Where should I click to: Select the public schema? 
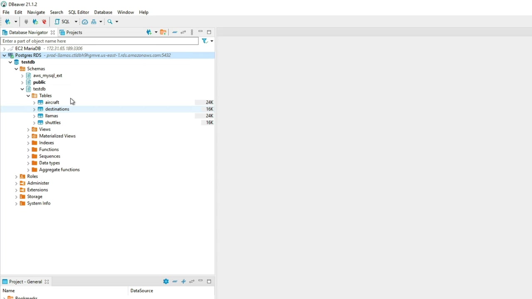click(39, 82)
